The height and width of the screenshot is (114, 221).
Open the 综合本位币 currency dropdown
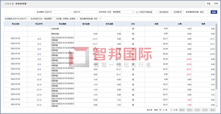coord(165,12)
